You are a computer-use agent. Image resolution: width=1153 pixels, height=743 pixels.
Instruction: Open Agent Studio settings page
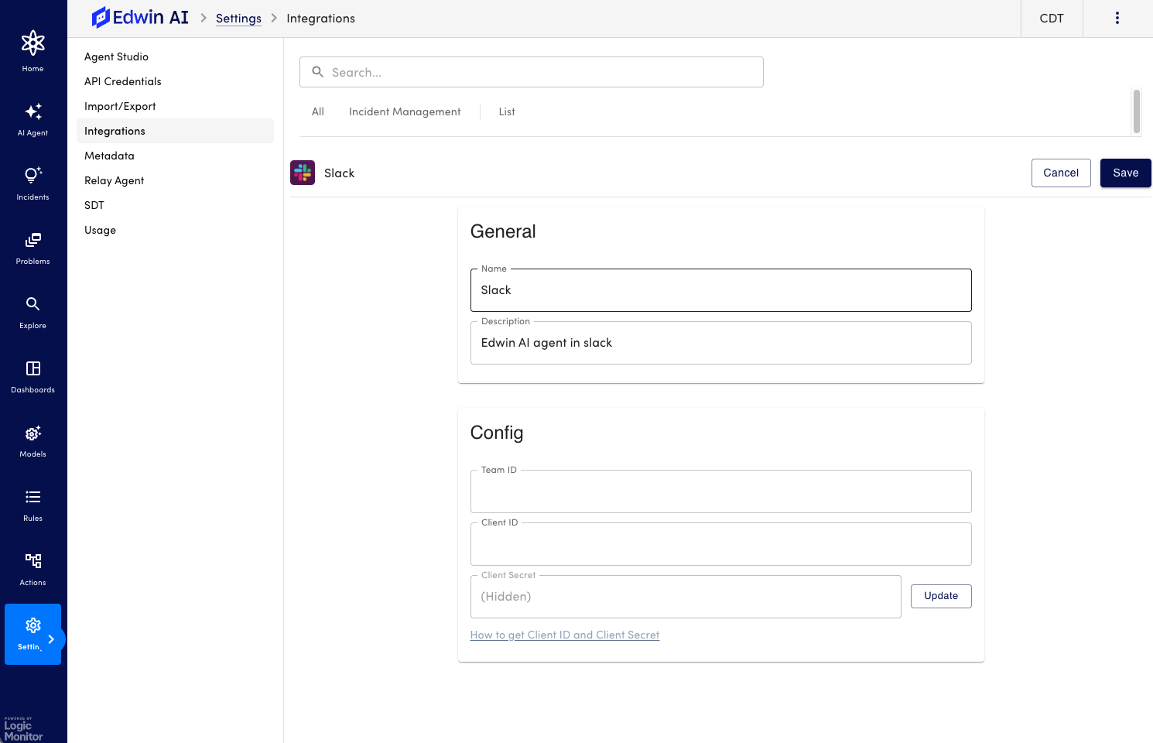pyautogui.click(x=175, y=56)
